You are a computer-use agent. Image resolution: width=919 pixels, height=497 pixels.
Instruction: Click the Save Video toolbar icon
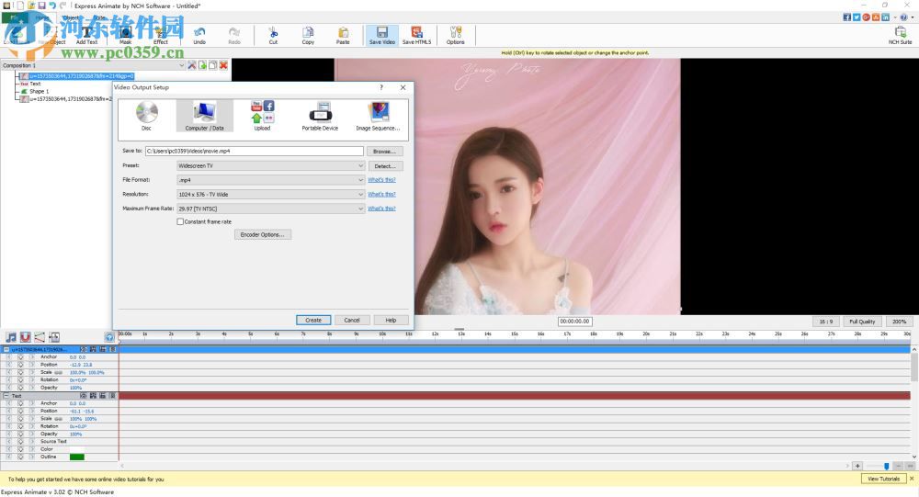pos(382,35)
